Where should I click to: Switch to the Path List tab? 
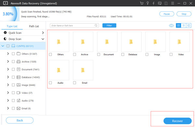point(34,26)
